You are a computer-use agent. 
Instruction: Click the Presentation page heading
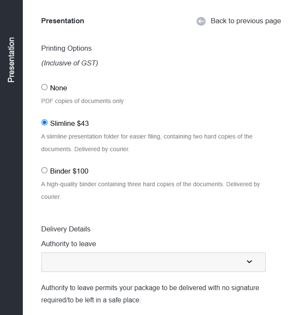63,21
